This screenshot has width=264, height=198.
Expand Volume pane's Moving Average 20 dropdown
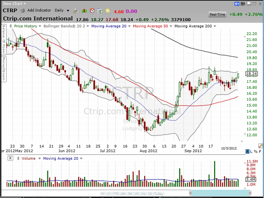click(81, 158)
